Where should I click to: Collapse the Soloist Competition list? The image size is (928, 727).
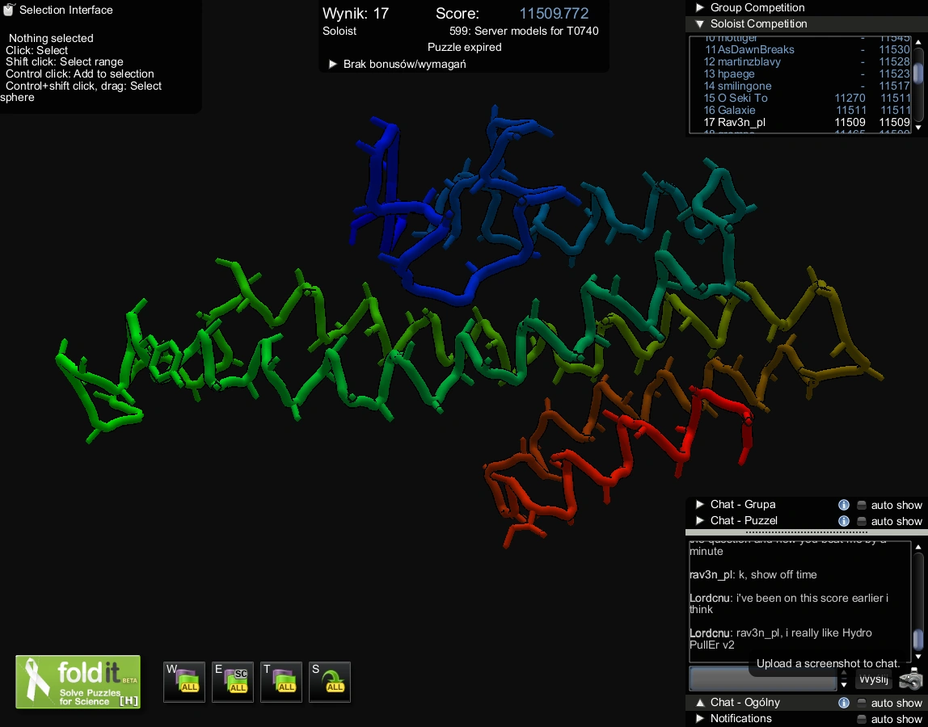click(x=698, y=23)
